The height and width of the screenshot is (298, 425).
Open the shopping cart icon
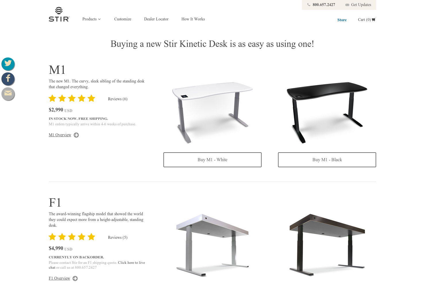373,19
